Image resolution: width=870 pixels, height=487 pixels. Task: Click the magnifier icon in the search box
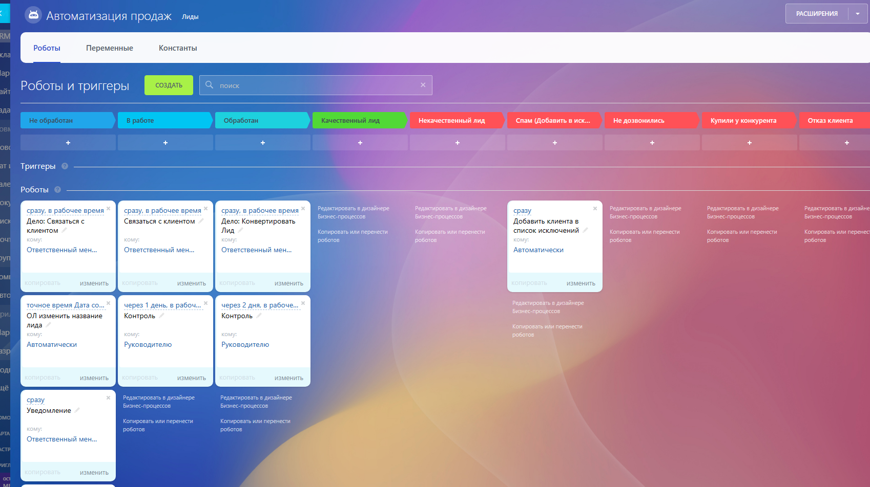tap(209, 85)
